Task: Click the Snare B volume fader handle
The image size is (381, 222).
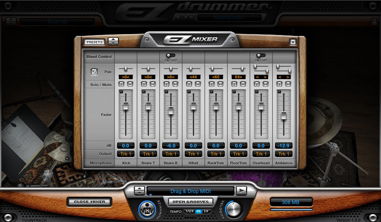Action: point(170,110)
